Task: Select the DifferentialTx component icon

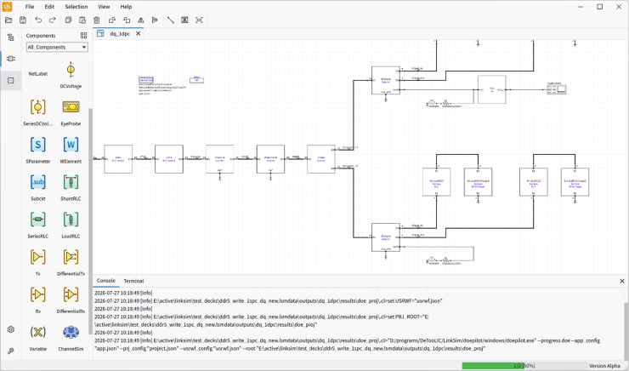Action: [x=71, y=257]
